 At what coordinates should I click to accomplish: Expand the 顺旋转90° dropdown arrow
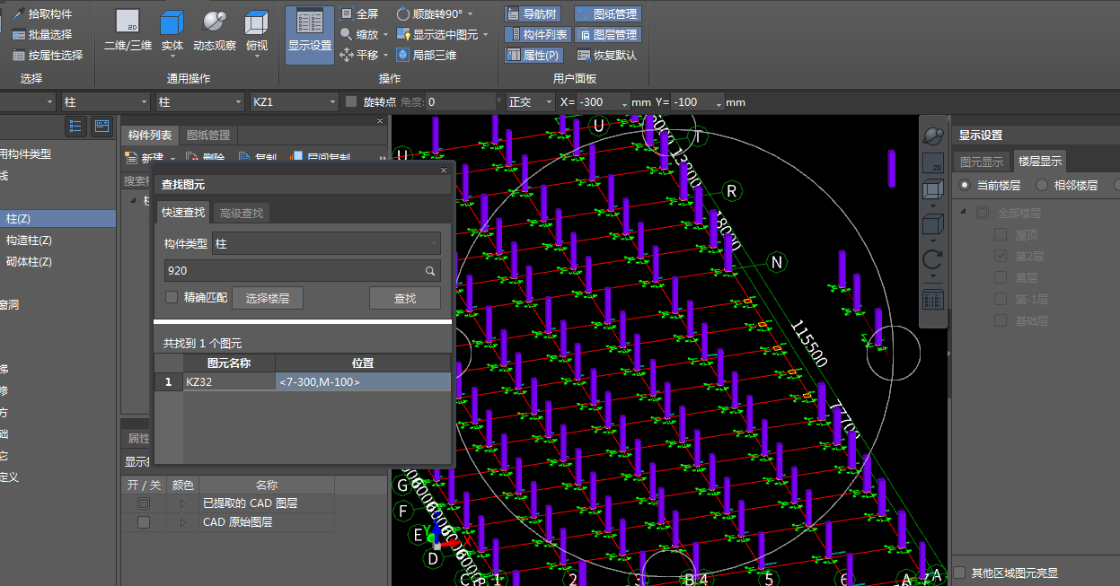pos(471,14)
